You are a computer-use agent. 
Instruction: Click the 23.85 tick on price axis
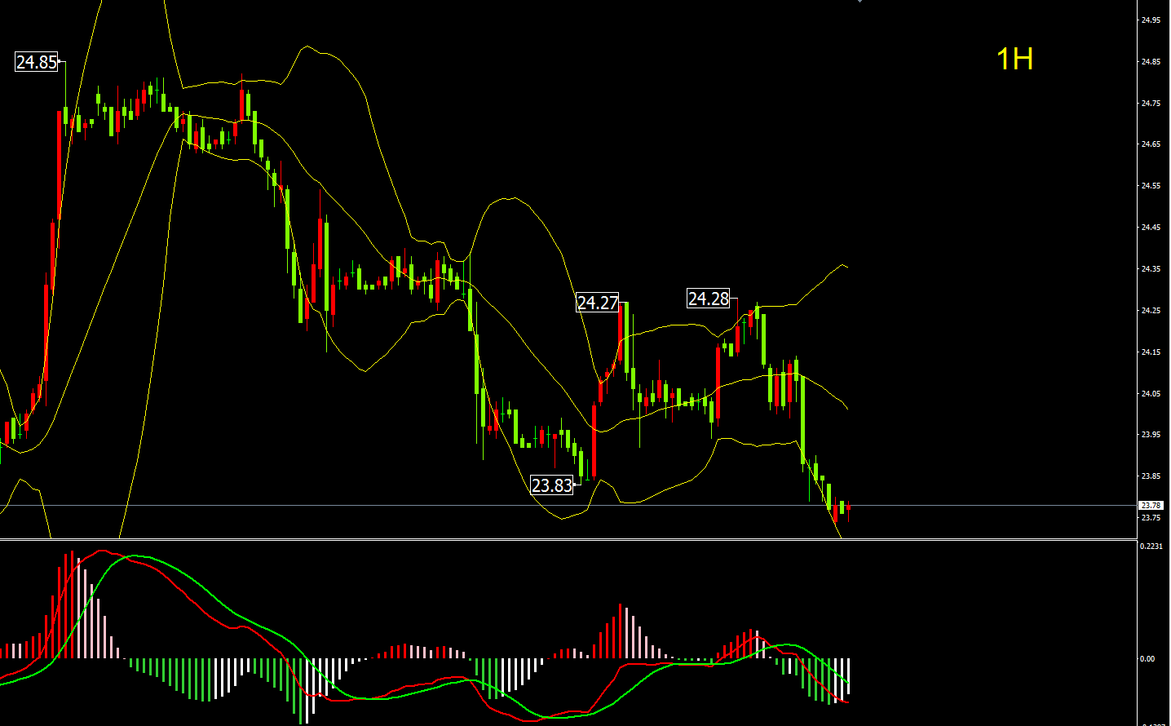click(x=1151, y=476)
